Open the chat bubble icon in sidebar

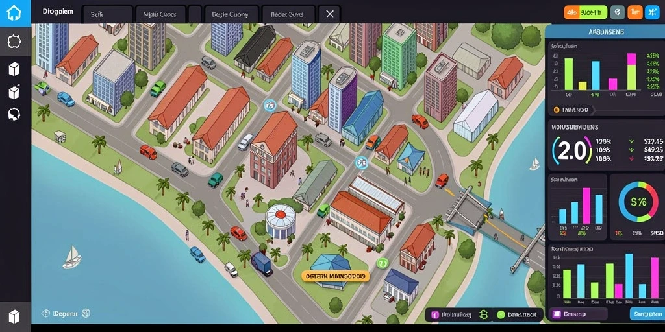(x=14, y=113)
